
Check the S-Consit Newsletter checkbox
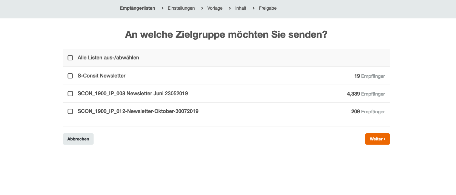70,76
